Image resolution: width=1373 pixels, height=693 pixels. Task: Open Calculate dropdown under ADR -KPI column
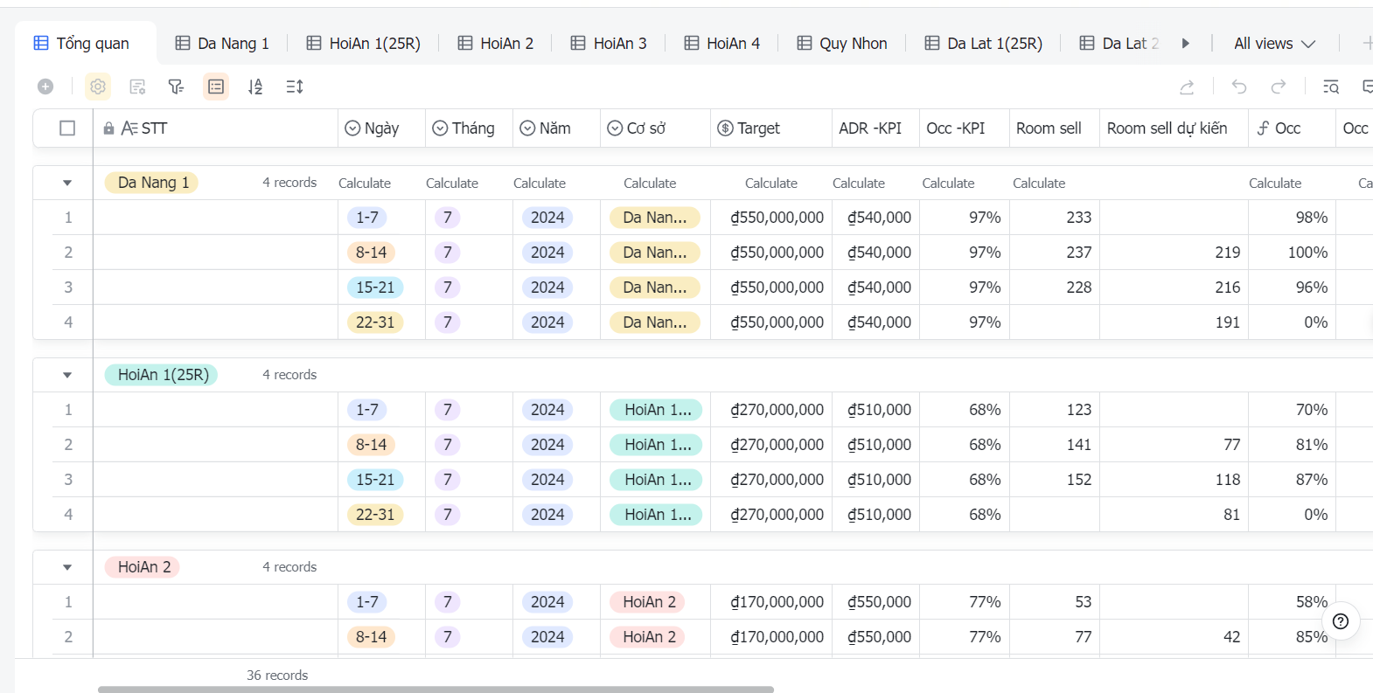click(x=858, y=184)
